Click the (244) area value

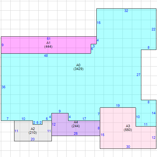tap(76, 126)
